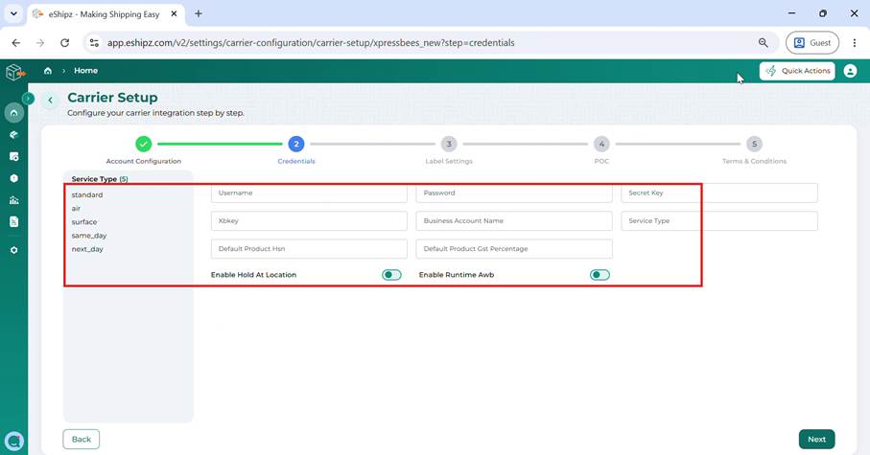The image size is (870, 455).
Task: Select step 3 Label Settings
Action: coord(449,144)
